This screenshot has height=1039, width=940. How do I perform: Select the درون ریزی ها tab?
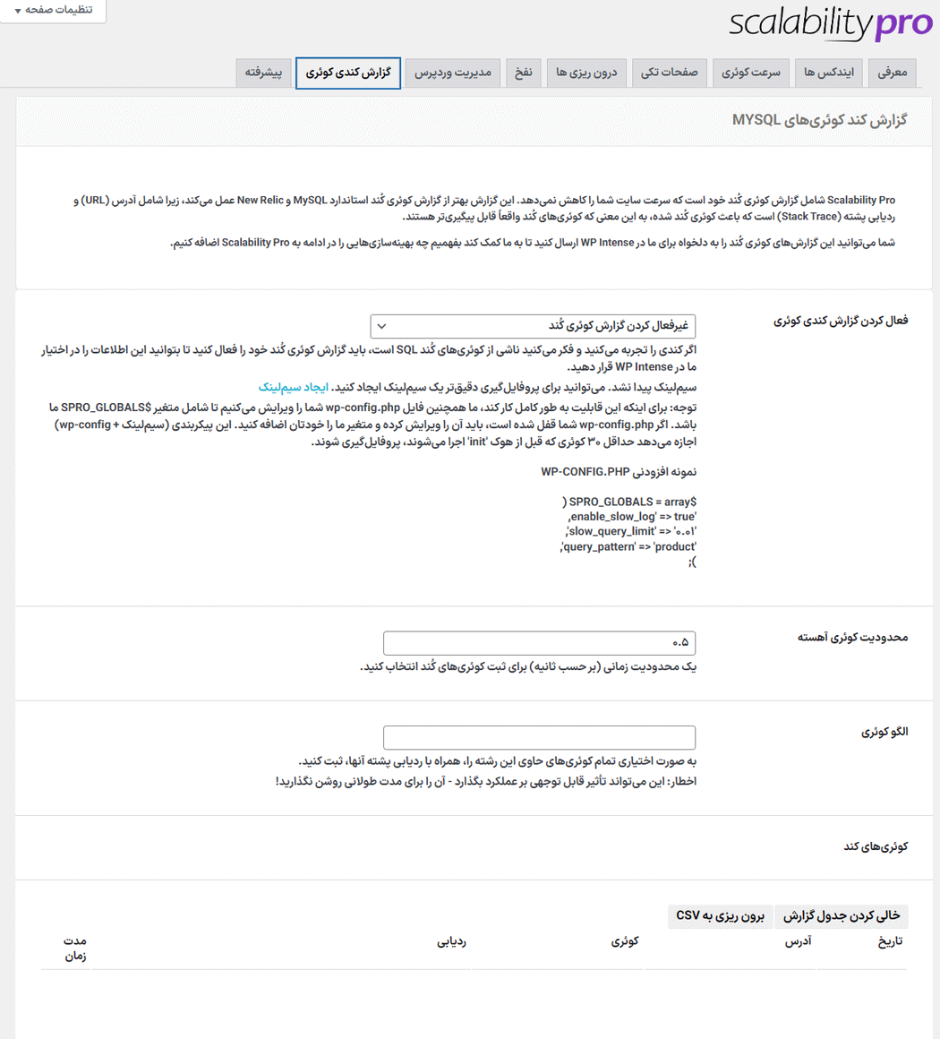586,73
